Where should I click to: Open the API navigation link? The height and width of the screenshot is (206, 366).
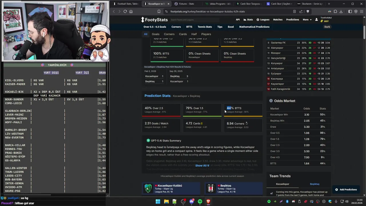coord(238,19)
